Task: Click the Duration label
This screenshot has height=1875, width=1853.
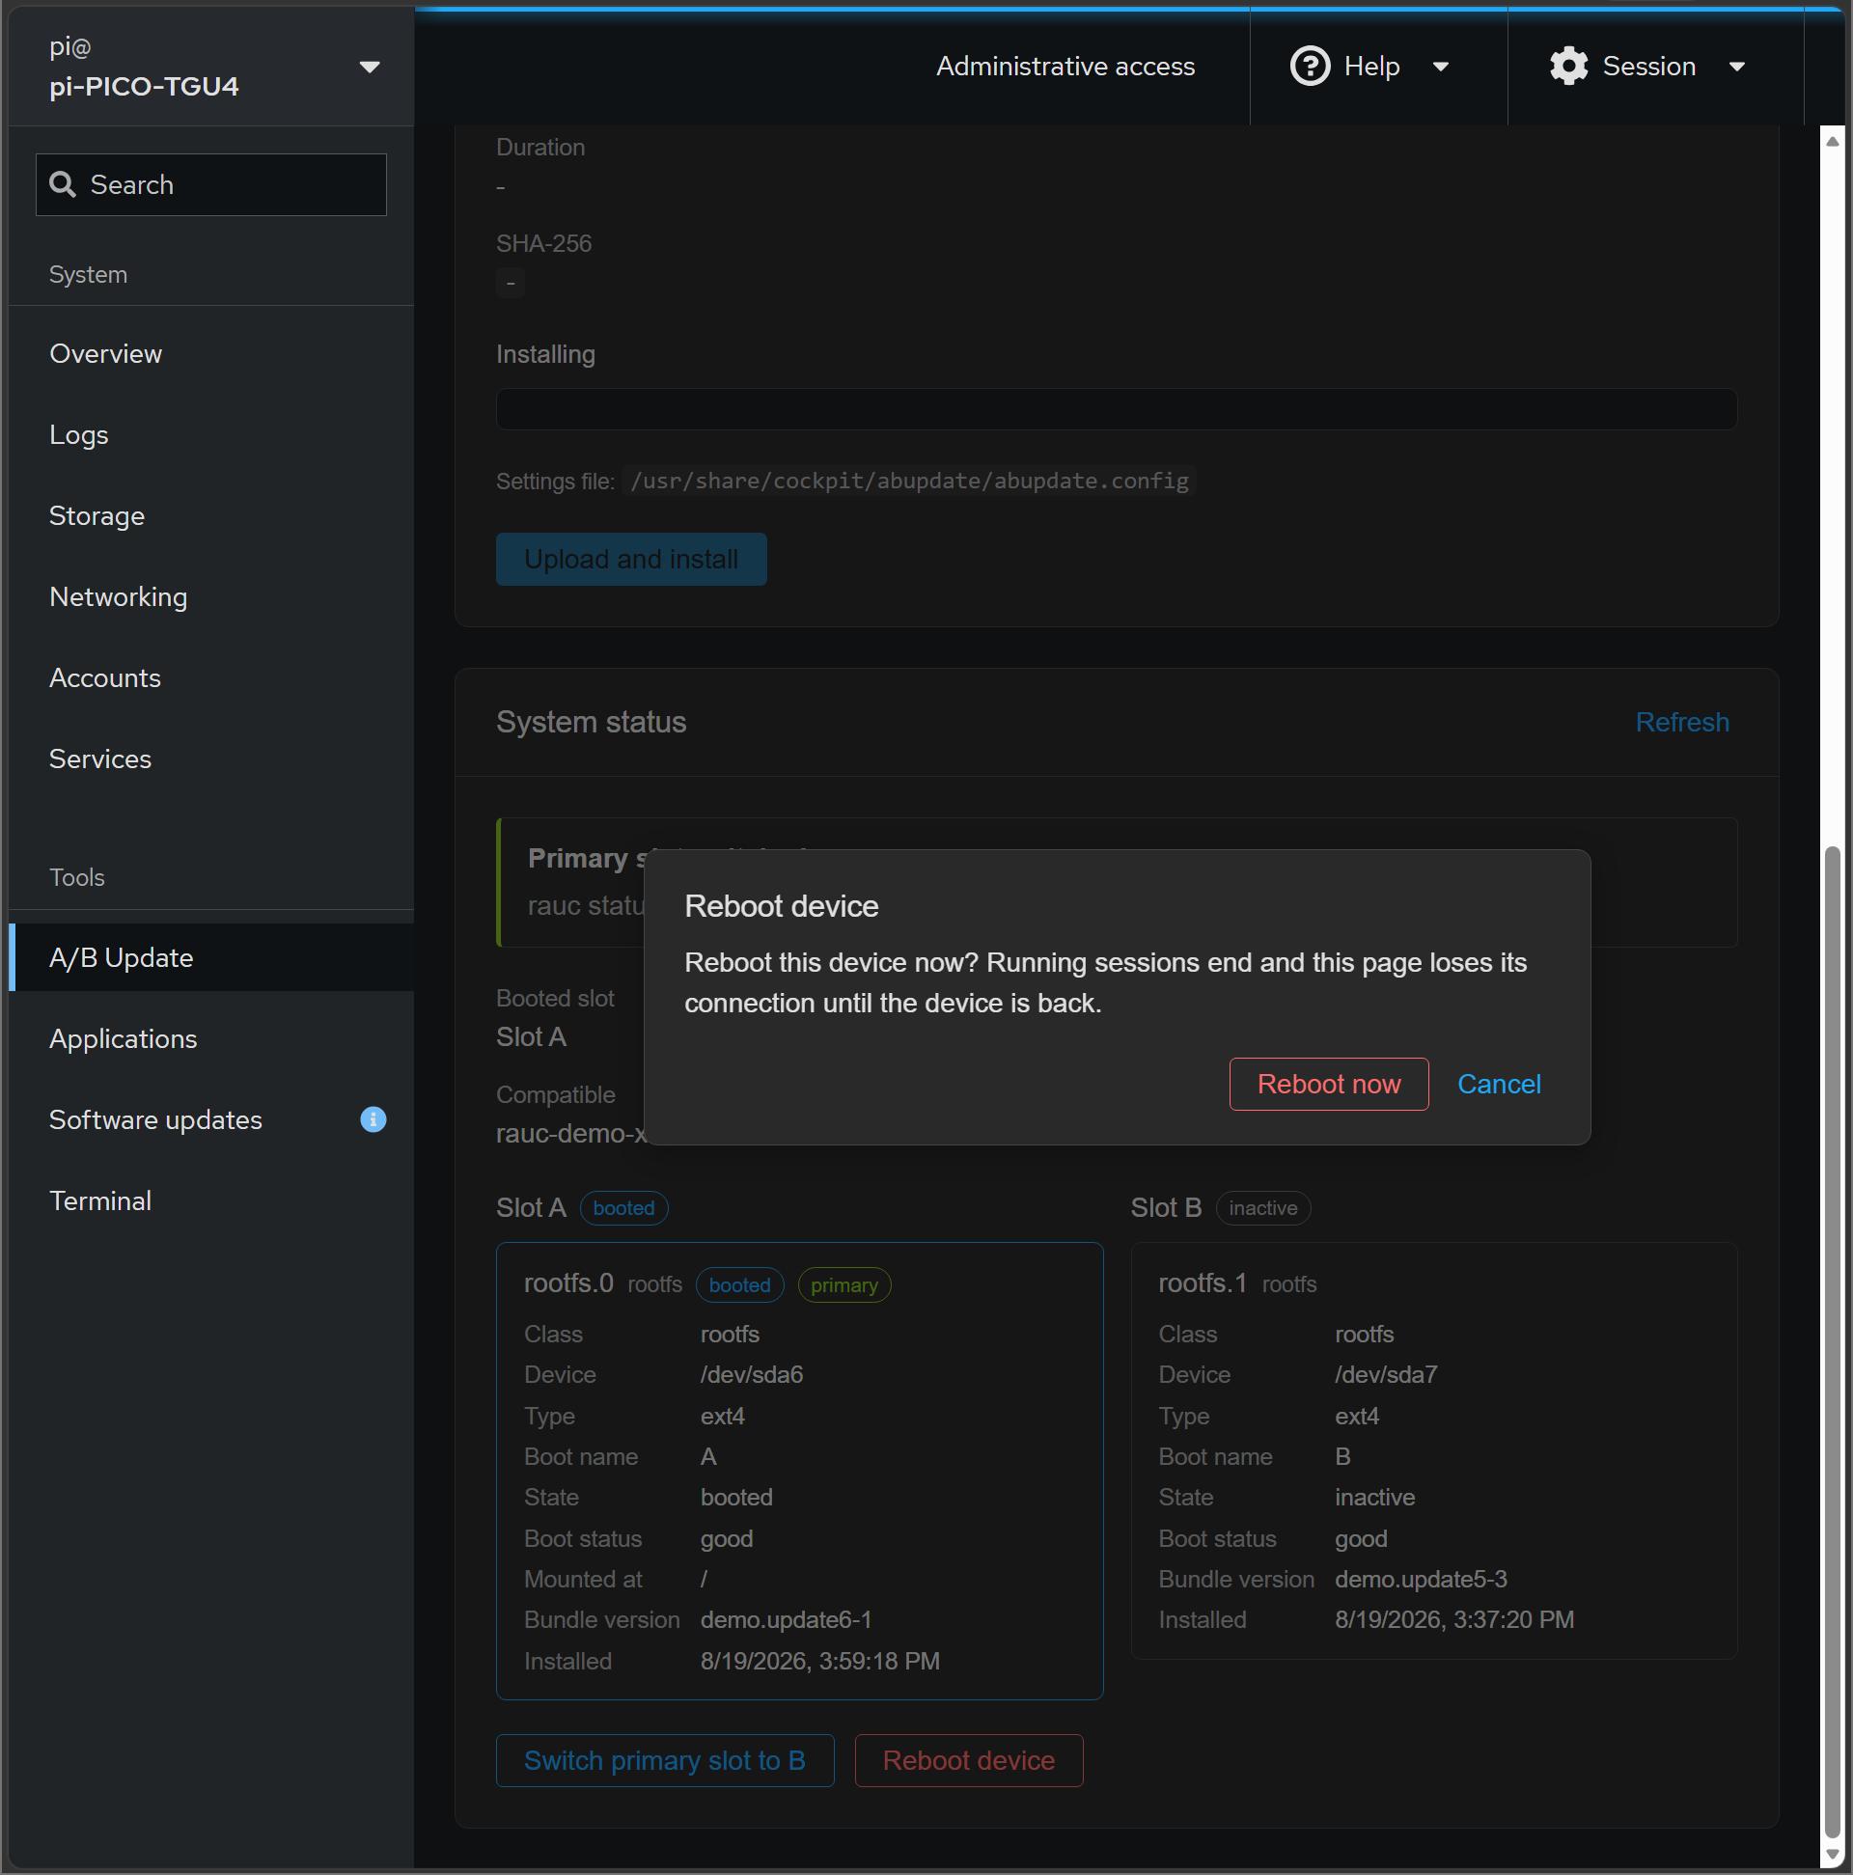Action: point(539,147)
